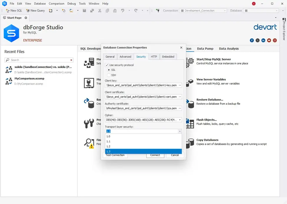Expand the Undo history dropdown arrow
The image size is (287, 204).
coord(129,11)
